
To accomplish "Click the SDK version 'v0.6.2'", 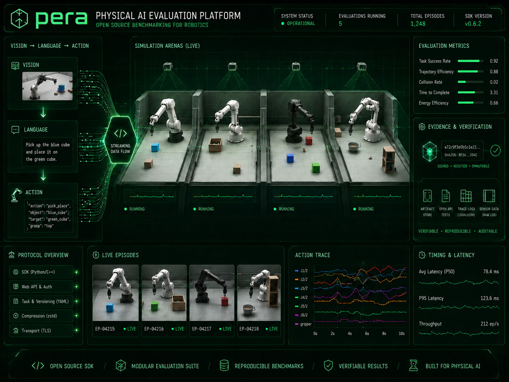I will click(473, 24).
